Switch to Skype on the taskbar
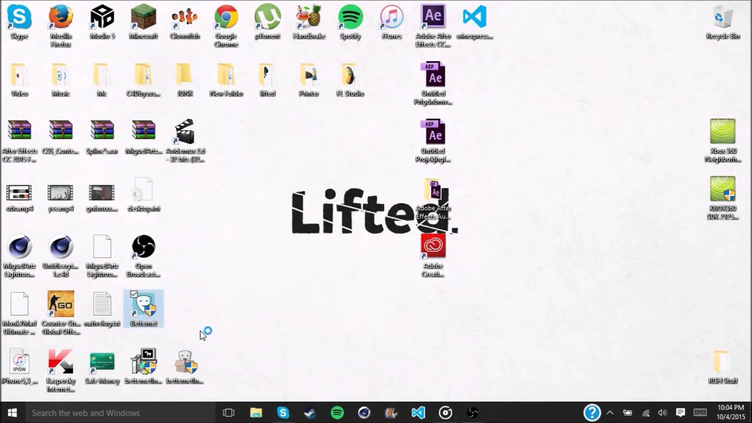Viewport: 752px width, 423px height. [x=283, y=413]
